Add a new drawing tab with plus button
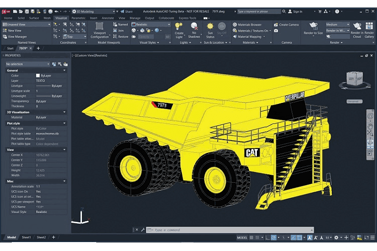Image resolution: width=377 pixels, height=251 pixels. click(x=38, y=48)
